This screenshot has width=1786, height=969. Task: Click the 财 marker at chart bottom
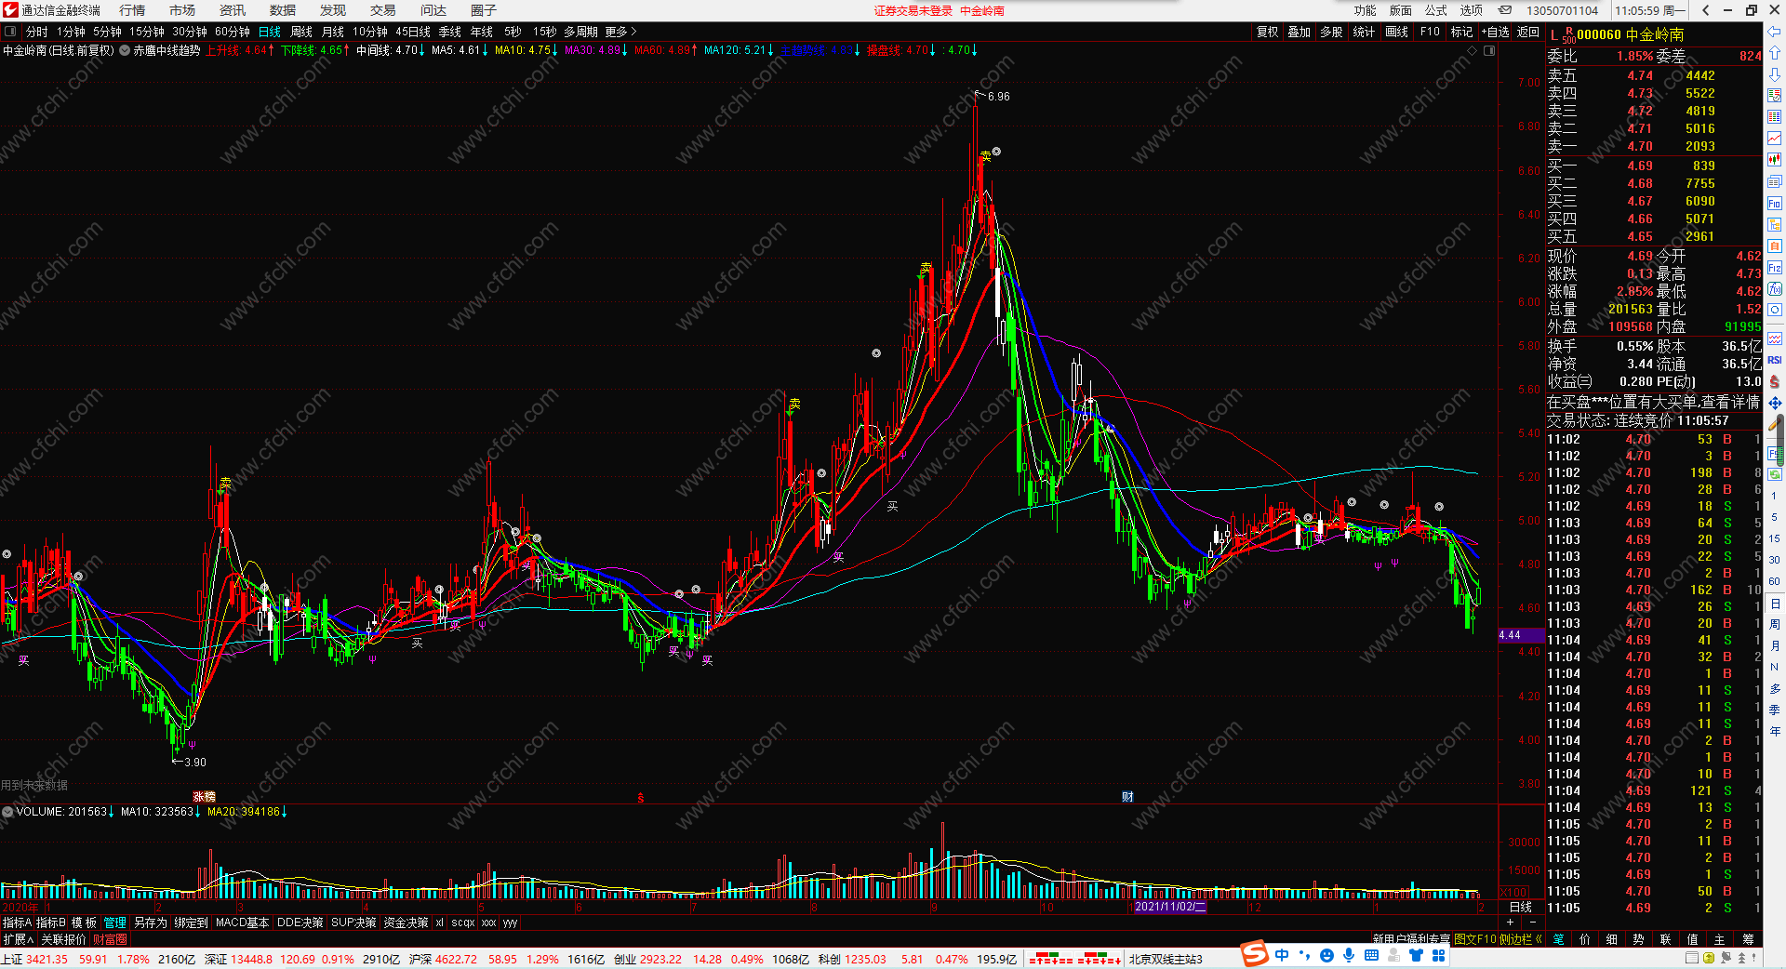point(1127,797)
